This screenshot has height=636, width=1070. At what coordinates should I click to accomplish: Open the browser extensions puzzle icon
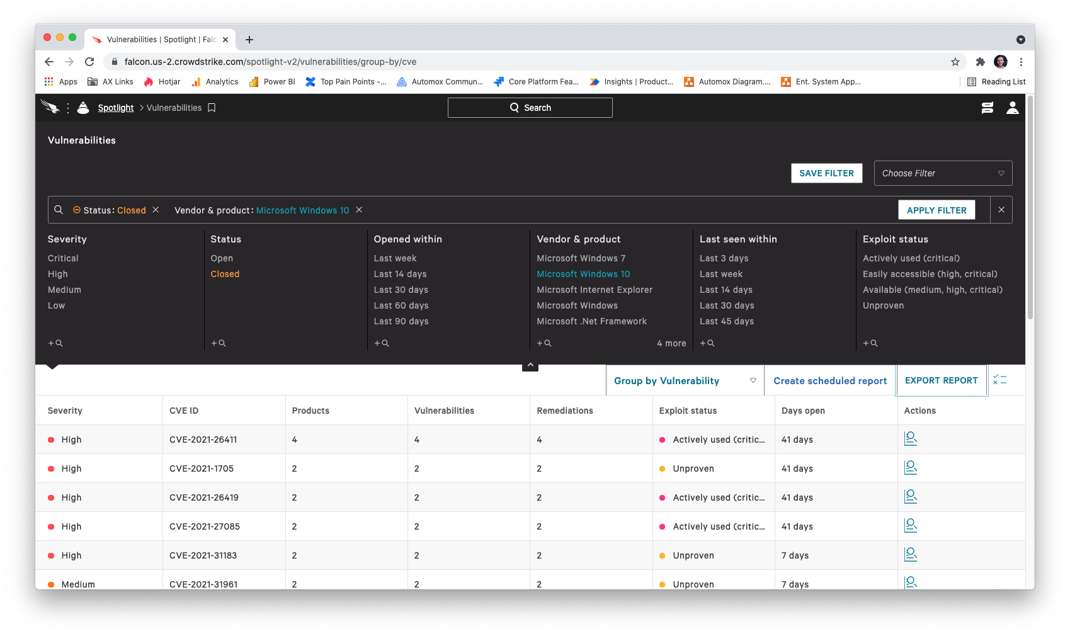[x=980, y=62]
